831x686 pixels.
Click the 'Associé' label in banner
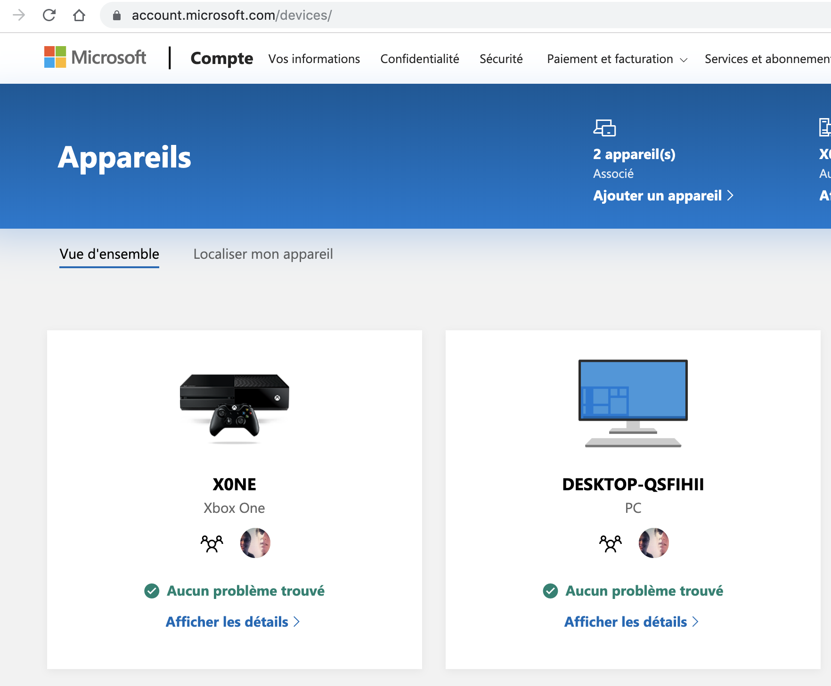613,174
